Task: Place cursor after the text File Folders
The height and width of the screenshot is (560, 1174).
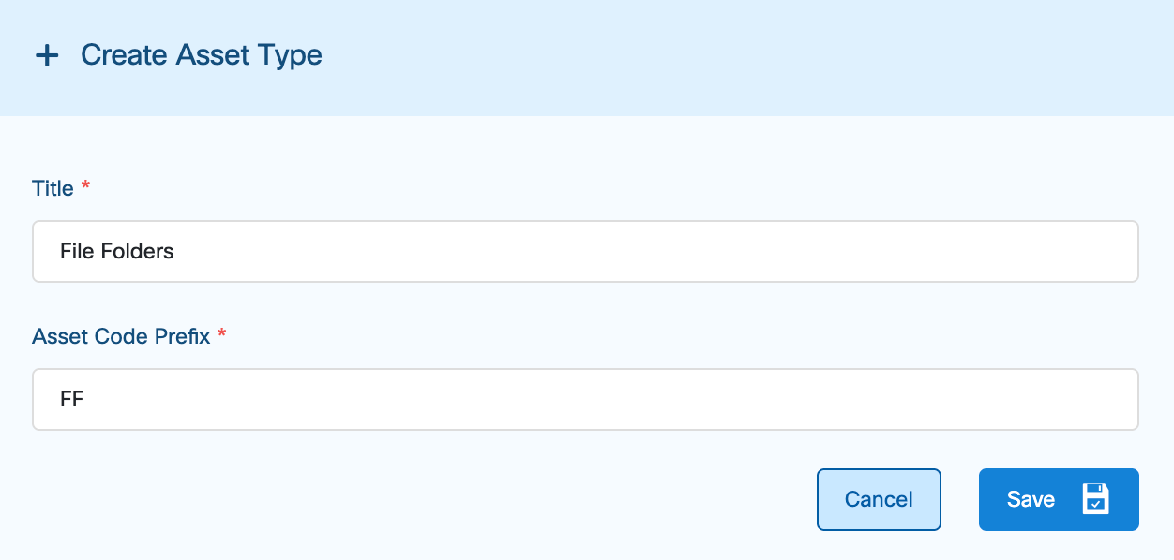Action: (x=178, y=251)
